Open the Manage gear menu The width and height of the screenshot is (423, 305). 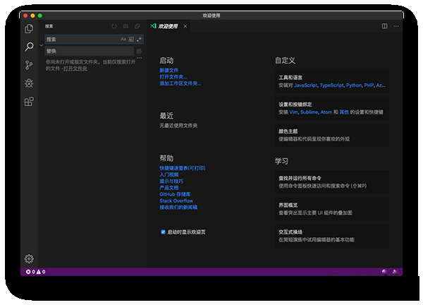tap(29, 259)
